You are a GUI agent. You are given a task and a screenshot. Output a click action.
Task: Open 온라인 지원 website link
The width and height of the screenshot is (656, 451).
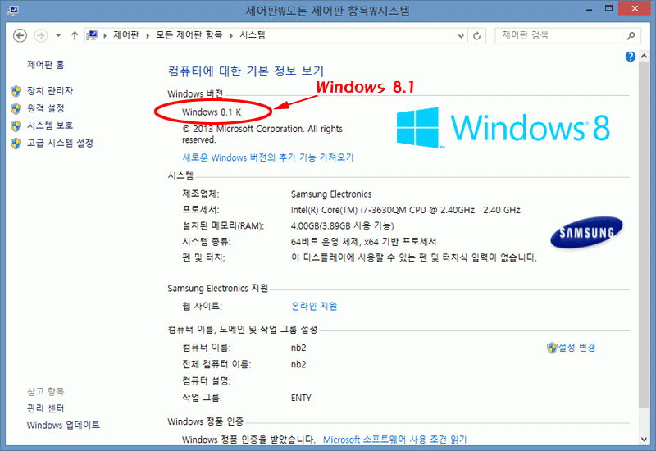[314, 306]
